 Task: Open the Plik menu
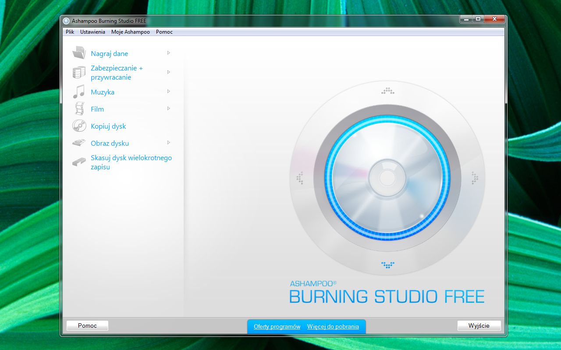(x=70, y=31)
